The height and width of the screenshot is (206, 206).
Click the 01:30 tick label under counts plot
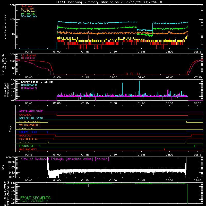tap(113, 52)
